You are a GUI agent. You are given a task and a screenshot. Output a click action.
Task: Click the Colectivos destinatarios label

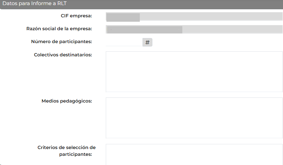(63, 55)
